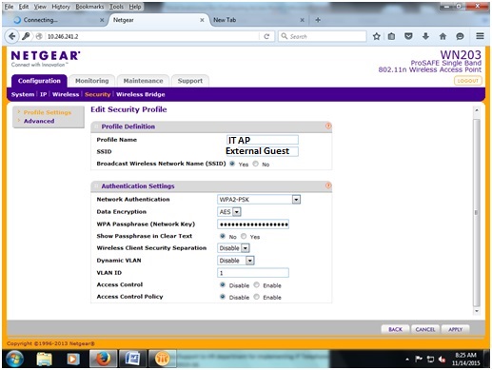Image resolution: width=492 pixels, height=370 pixels.
Task: Open File Explorer from the taskbar
Action: point(45,360)
